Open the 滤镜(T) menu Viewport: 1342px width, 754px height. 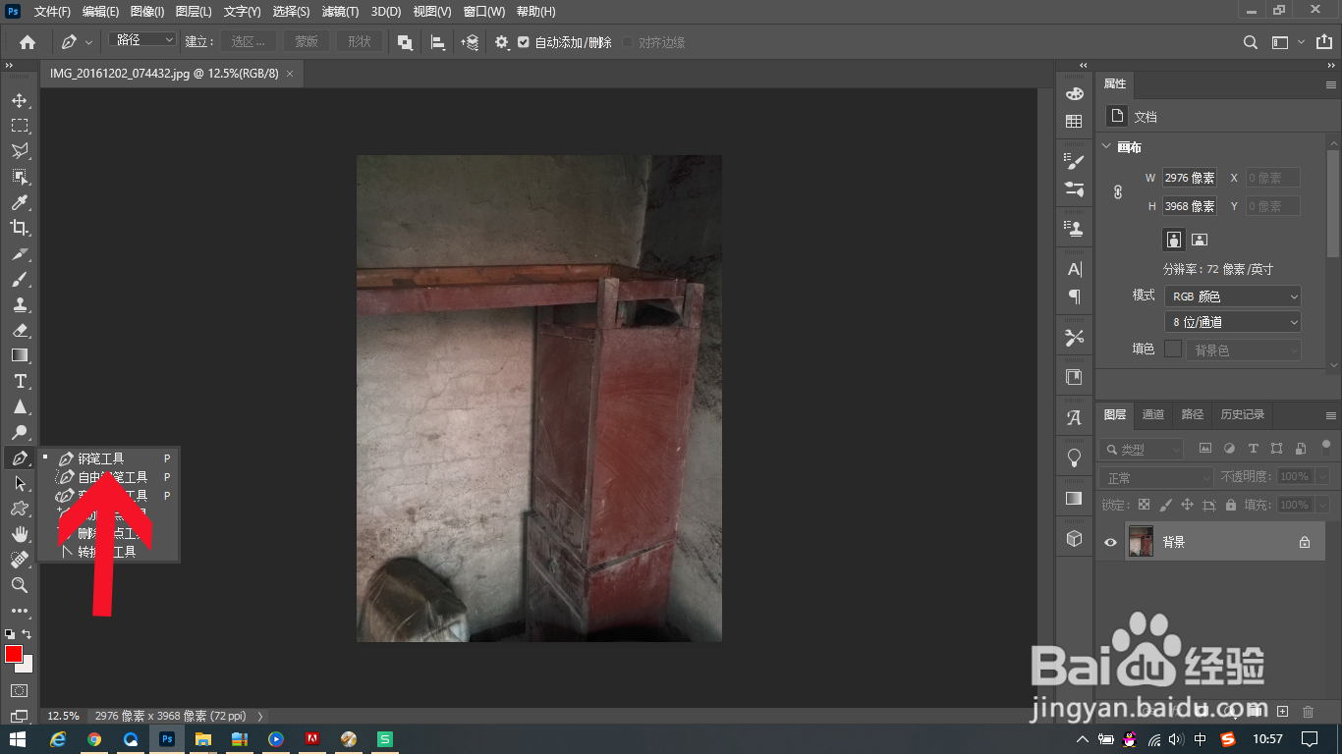(x=340, y=11)
